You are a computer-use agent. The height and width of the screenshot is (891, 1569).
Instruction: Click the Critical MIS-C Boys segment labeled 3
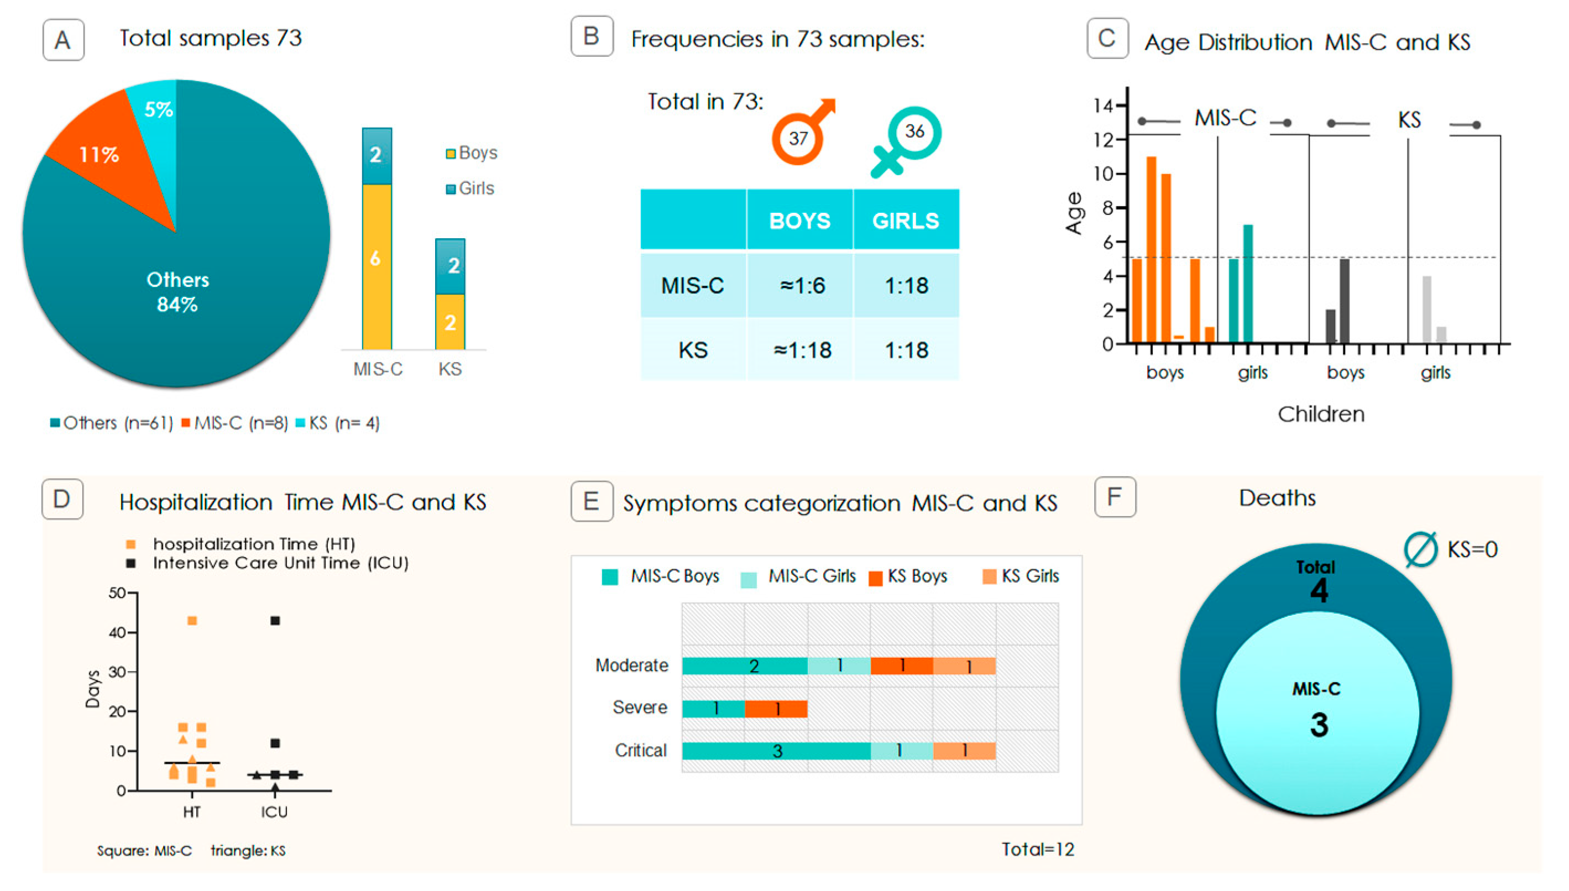pyautogui.click(x=776, y=751)
